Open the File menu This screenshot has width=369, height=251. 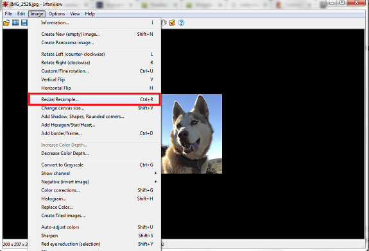tap(8, 14)
